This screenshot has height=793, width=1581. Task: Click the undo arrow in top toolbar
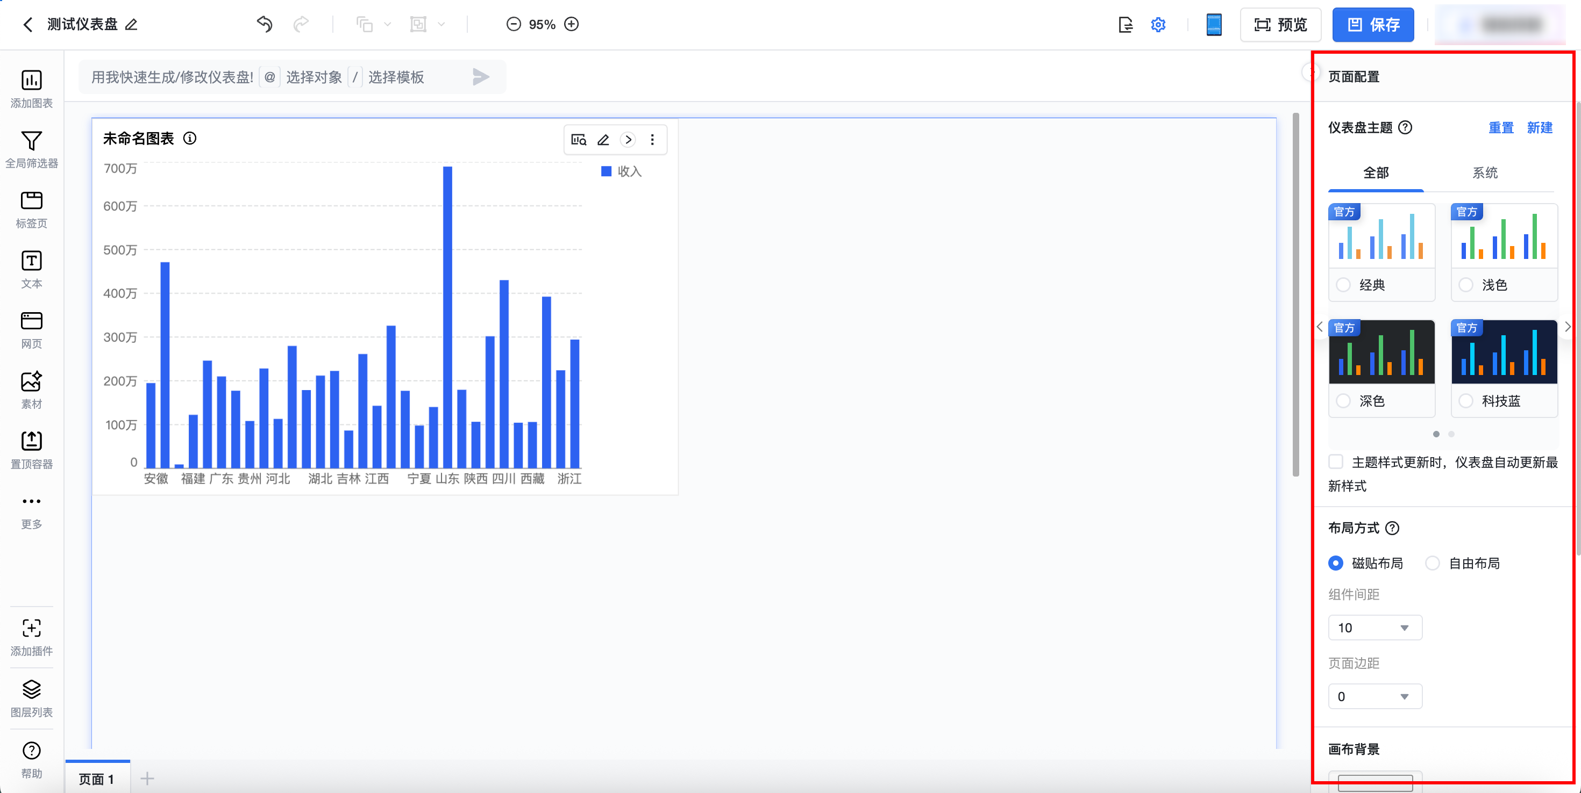(x=265, y=25)
